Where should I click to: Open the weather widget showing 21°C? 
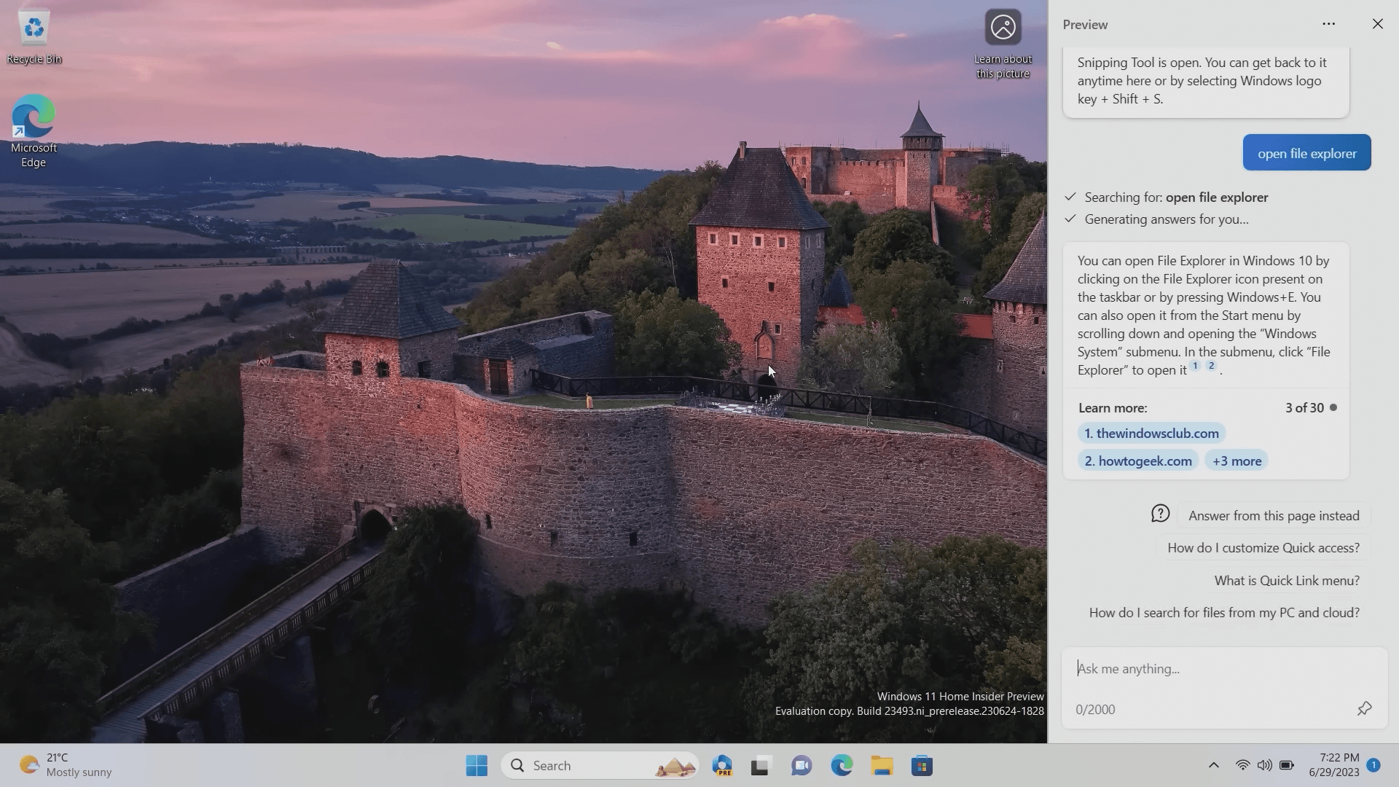pyautogui.click(x=66, y=765)
